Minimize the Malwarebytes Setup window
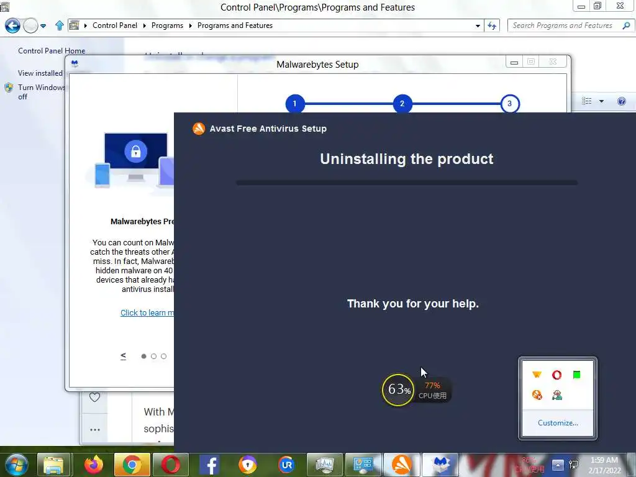This screenshot has height=477, width=636. coord(514,62)
